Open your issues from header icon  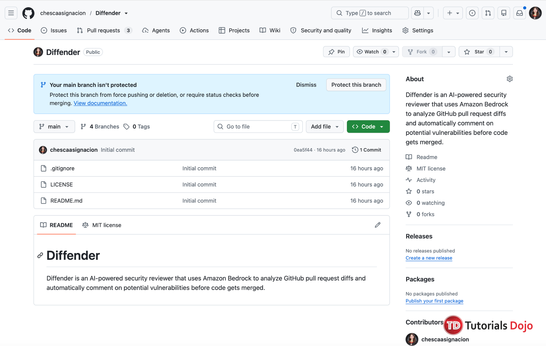(x=472, y=13)
